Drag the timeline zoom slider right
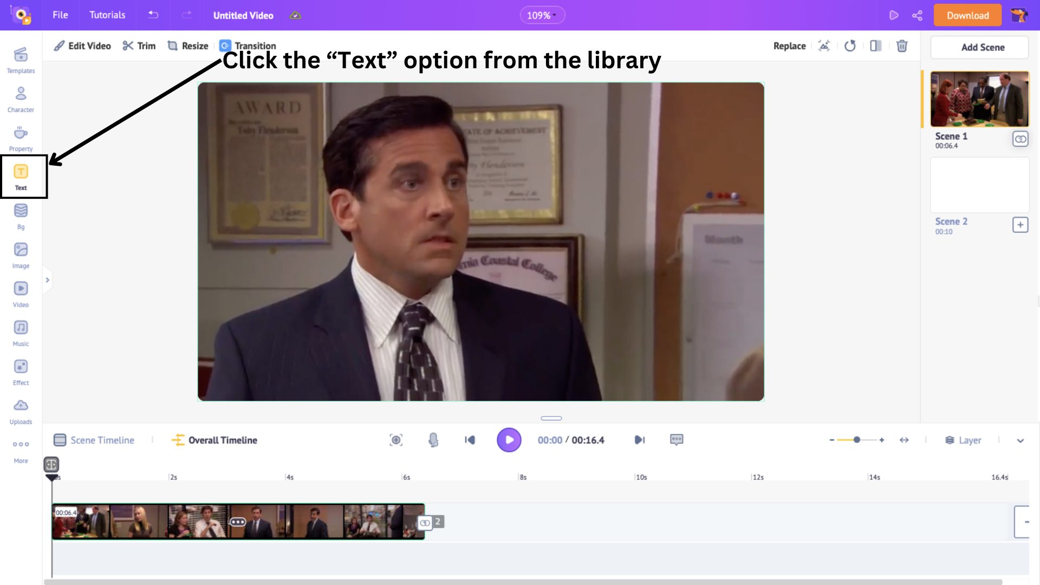1040x585 pixels. coord(856,439)
